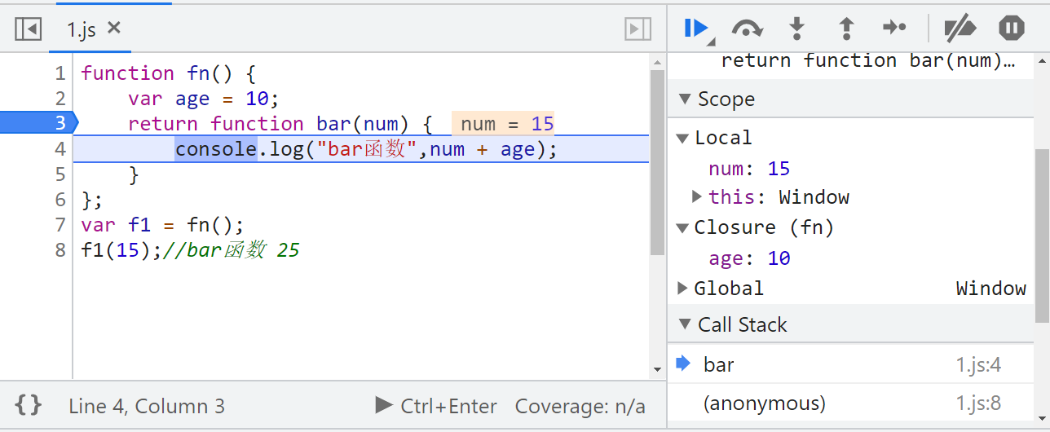Click the Step icon
Viewport: 1050px width, 432px height.
pos(894,29)
